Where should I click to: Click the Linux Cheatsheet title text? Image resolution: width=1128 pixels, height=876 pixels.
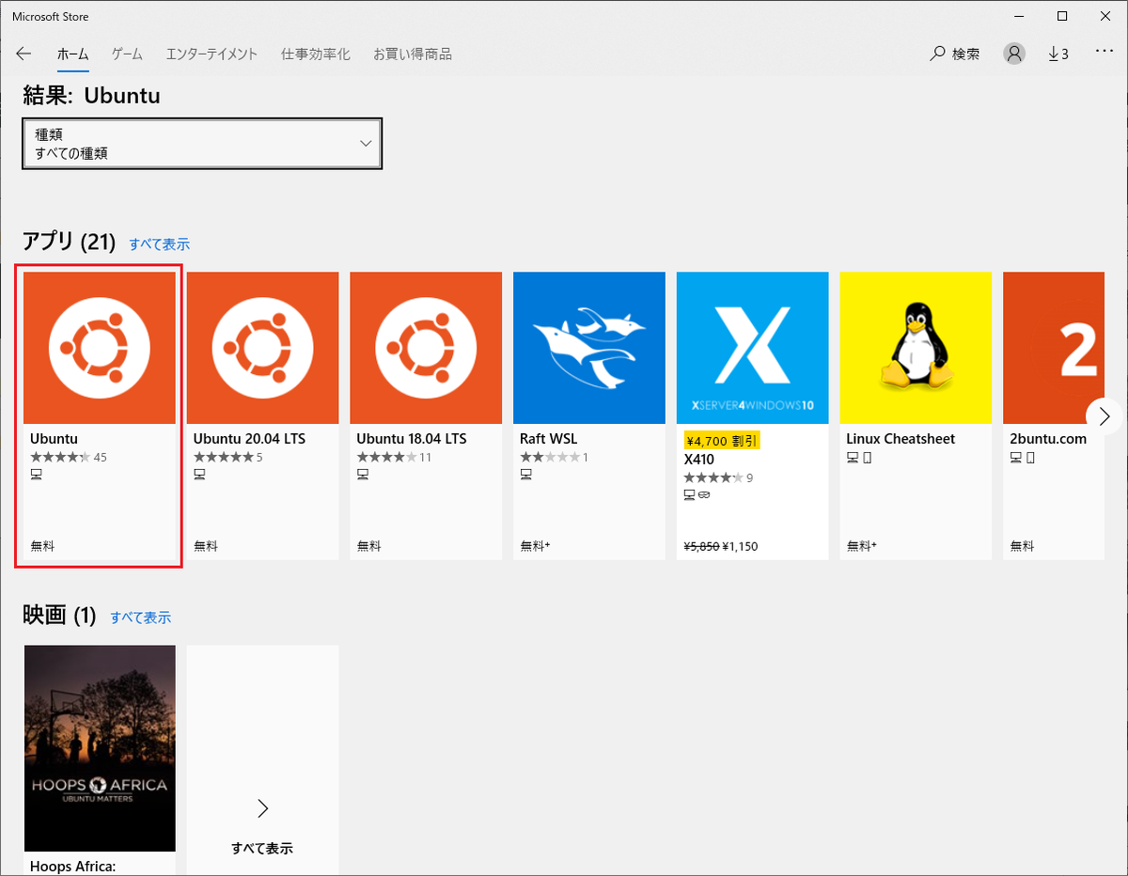(x=901, y=439)
